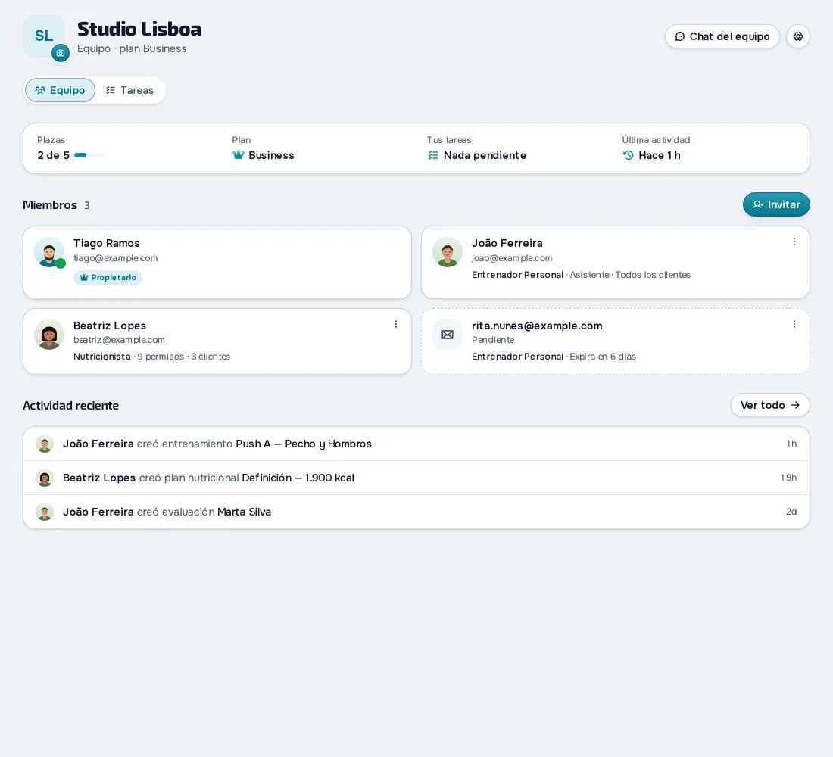Open Push A — Pecho y Hombros activity entry
Image resolution: width=833 pixels, height=757 pixels.
coord(416,444)
